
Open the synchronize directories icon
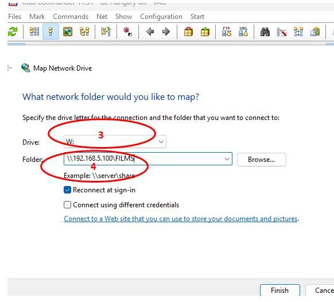(298, 32)
